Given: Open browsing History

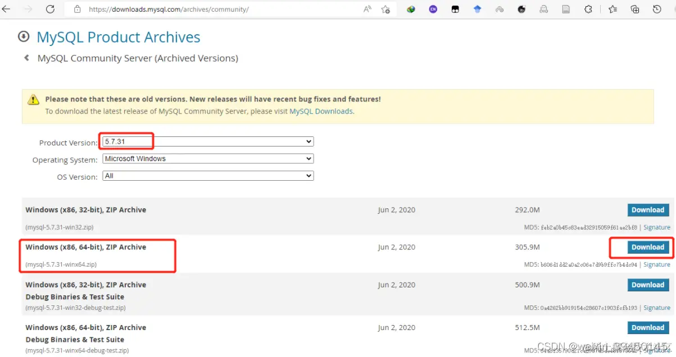Looking at the screenshot, I should pyautogui.click(x=657, y=9).
